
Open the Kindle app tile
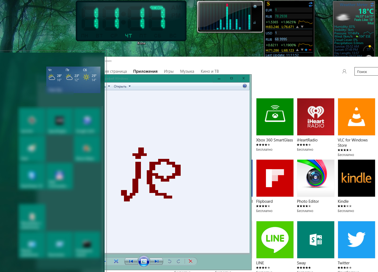click(356, 178)
